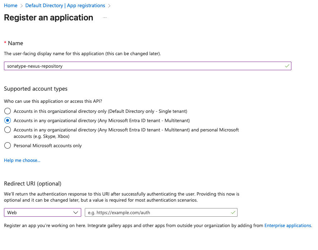Select Personal Microsoft accounts only option
Image resolution: width=318 pixels, height=250 pixels.
(x=8, y=145)
